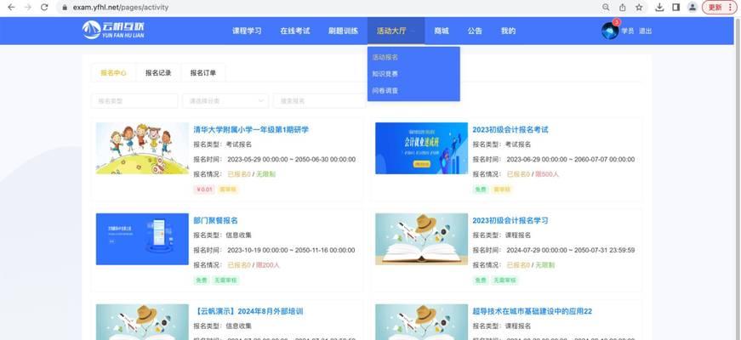This screenshot has height=340, width=741.
Task: Bookmark this page with the star icon
Action: (639, 8)
